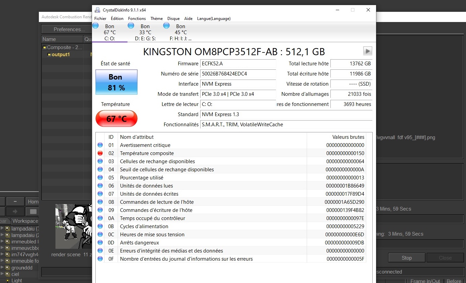Click the CrystalDiskInfo title bar app icon
Image resolution: width=466 pixels, height=283 pixels.
[x=97, y=10]
